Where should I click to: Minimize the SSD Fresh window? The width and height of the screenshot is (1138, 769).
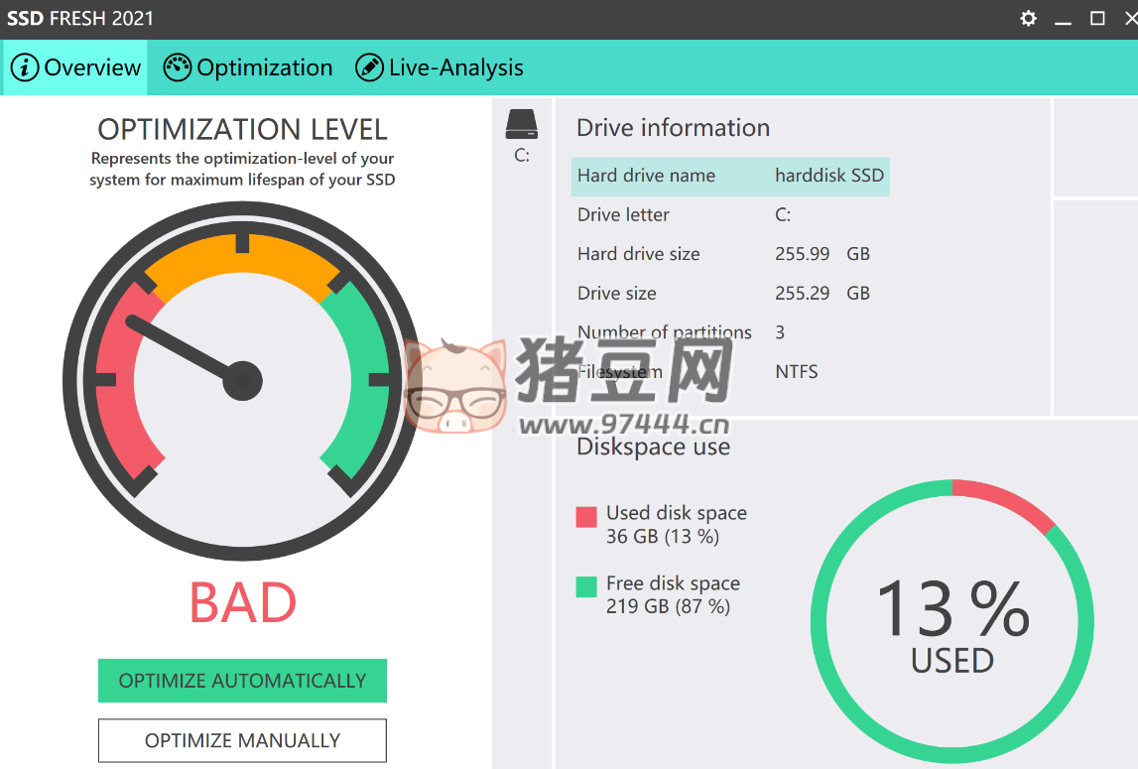coord(1063,19)
